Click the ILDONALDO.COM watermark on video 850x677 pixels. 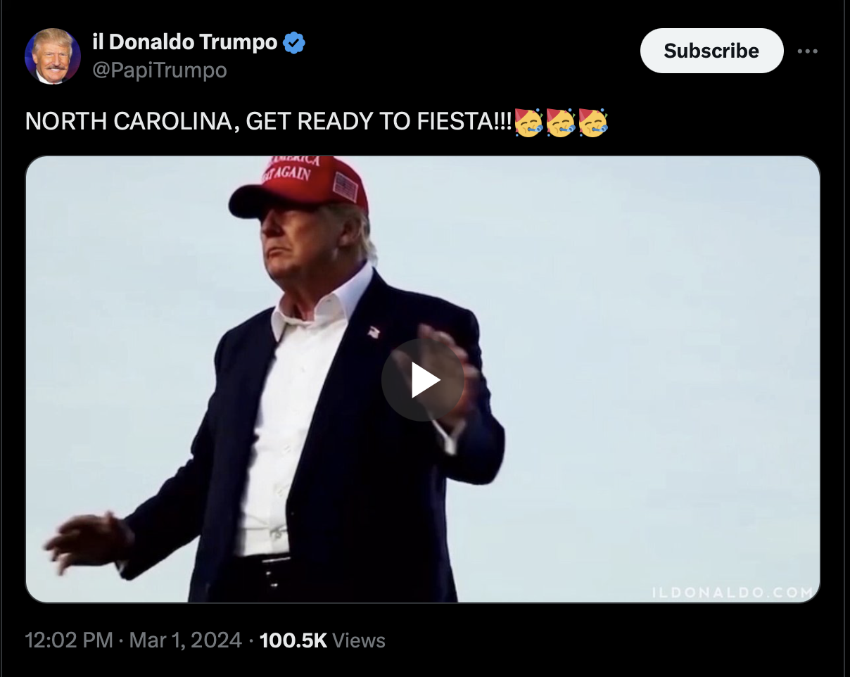pos(732,593)
